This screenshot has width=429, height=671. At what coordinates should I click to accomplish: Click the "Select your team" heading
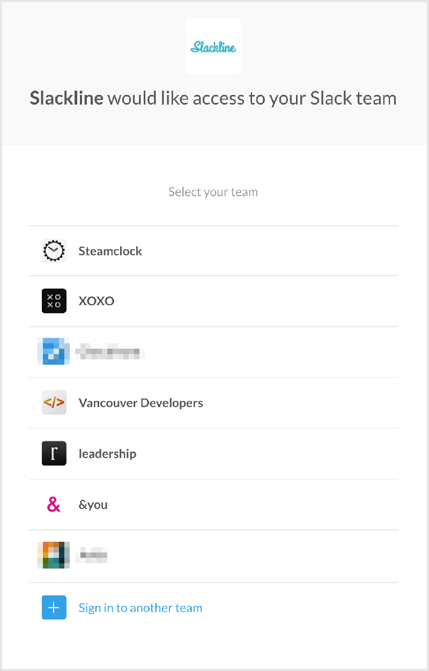tap(213, 192)
